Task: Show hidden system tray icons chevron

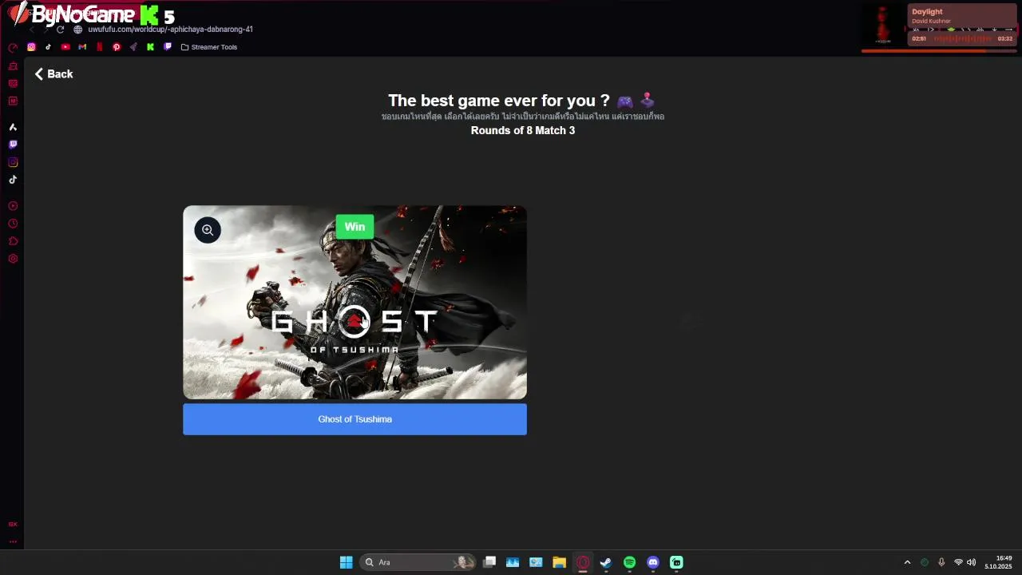Action: pos(907,562)
